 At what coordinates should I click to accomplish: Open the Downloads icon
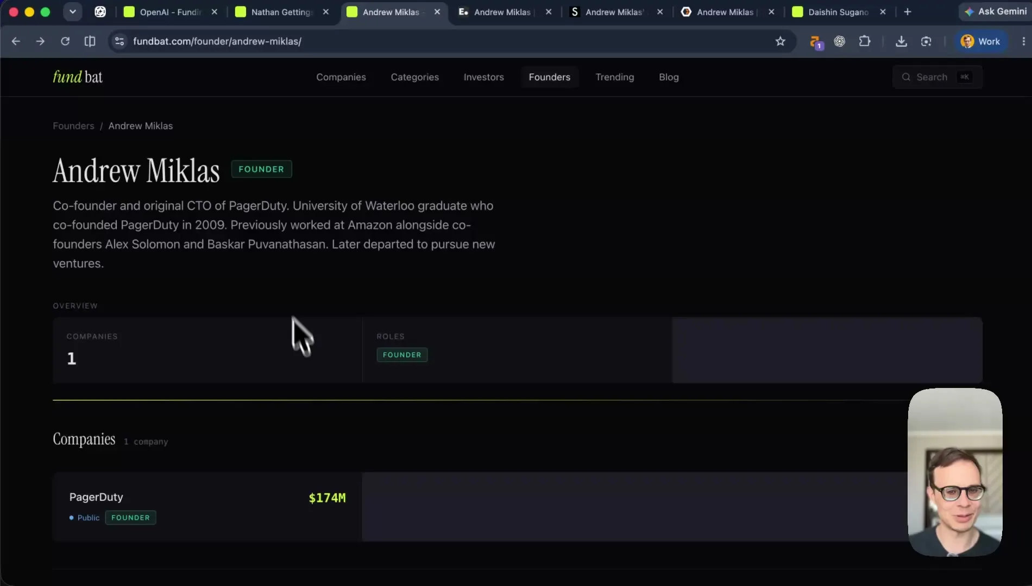[x=901, y=41]
